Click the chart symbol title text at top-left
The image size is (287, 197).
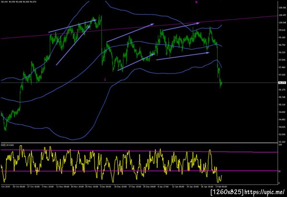tap(19, 2)
